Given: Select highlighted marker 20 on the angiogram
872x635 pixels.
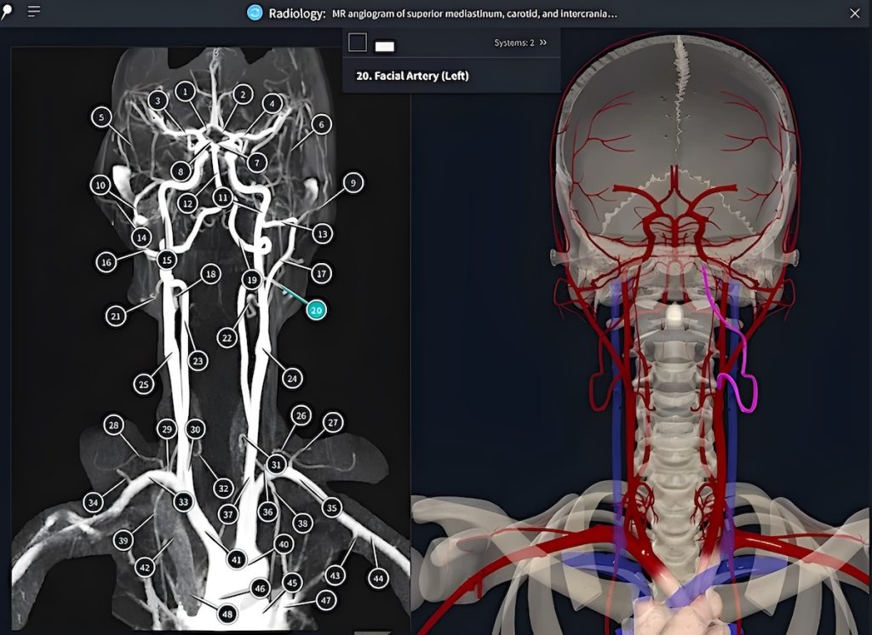Looking at the screenshot, I should click(x=316, y=312).
